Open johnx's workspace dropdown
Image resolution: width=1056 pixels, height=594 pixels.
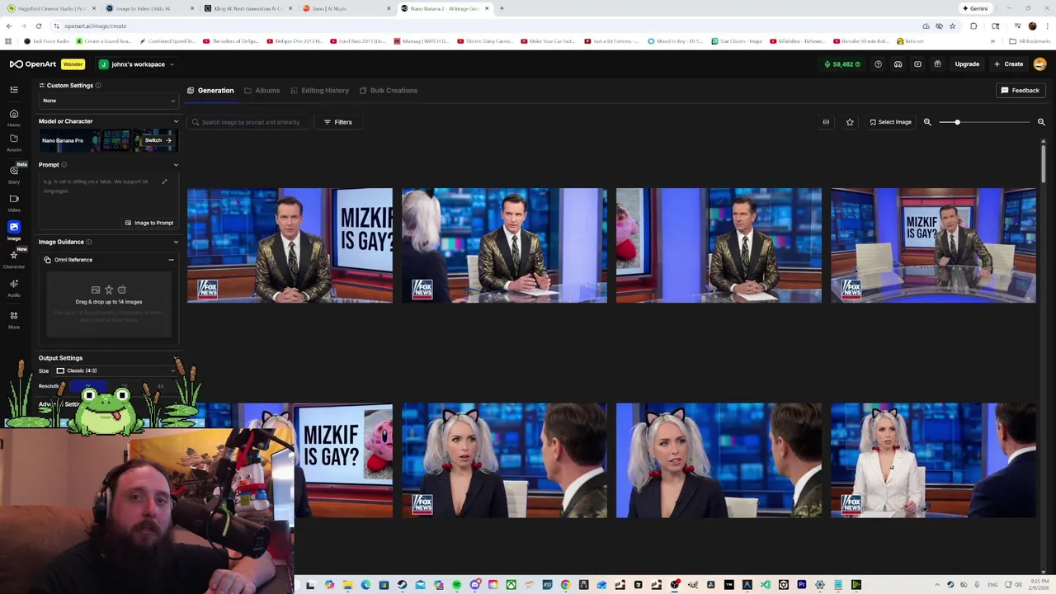click(x=136, y=64)
